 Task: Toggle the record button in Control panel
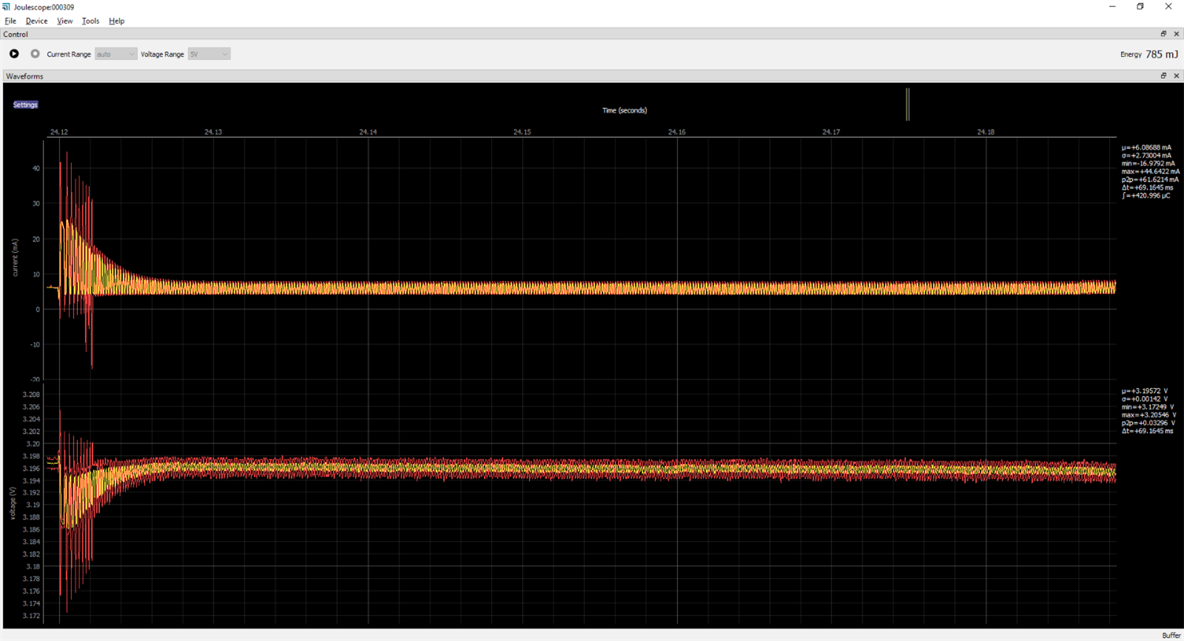(x=35, y=54)
